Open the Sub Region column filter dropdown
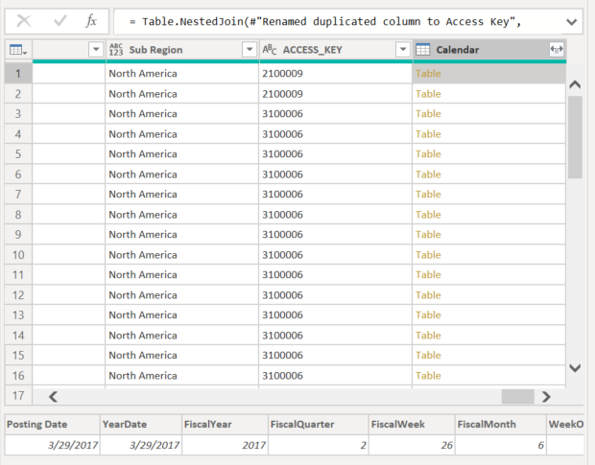Image resolution: width=595 pixels, height=465 pixels. tap(250, 49)
